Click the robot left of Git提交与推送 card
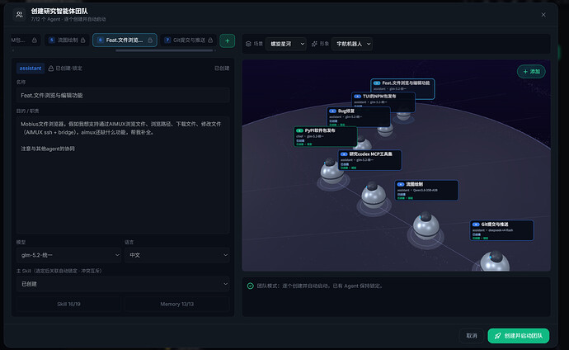This screenshot has width=569, height=350. click(x=426, y=225)
